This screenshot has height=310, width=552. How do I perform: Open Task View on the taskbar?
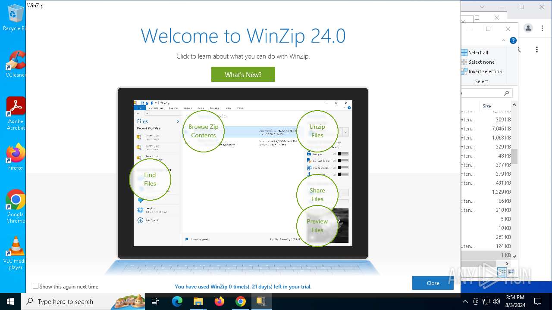(156, 301)
